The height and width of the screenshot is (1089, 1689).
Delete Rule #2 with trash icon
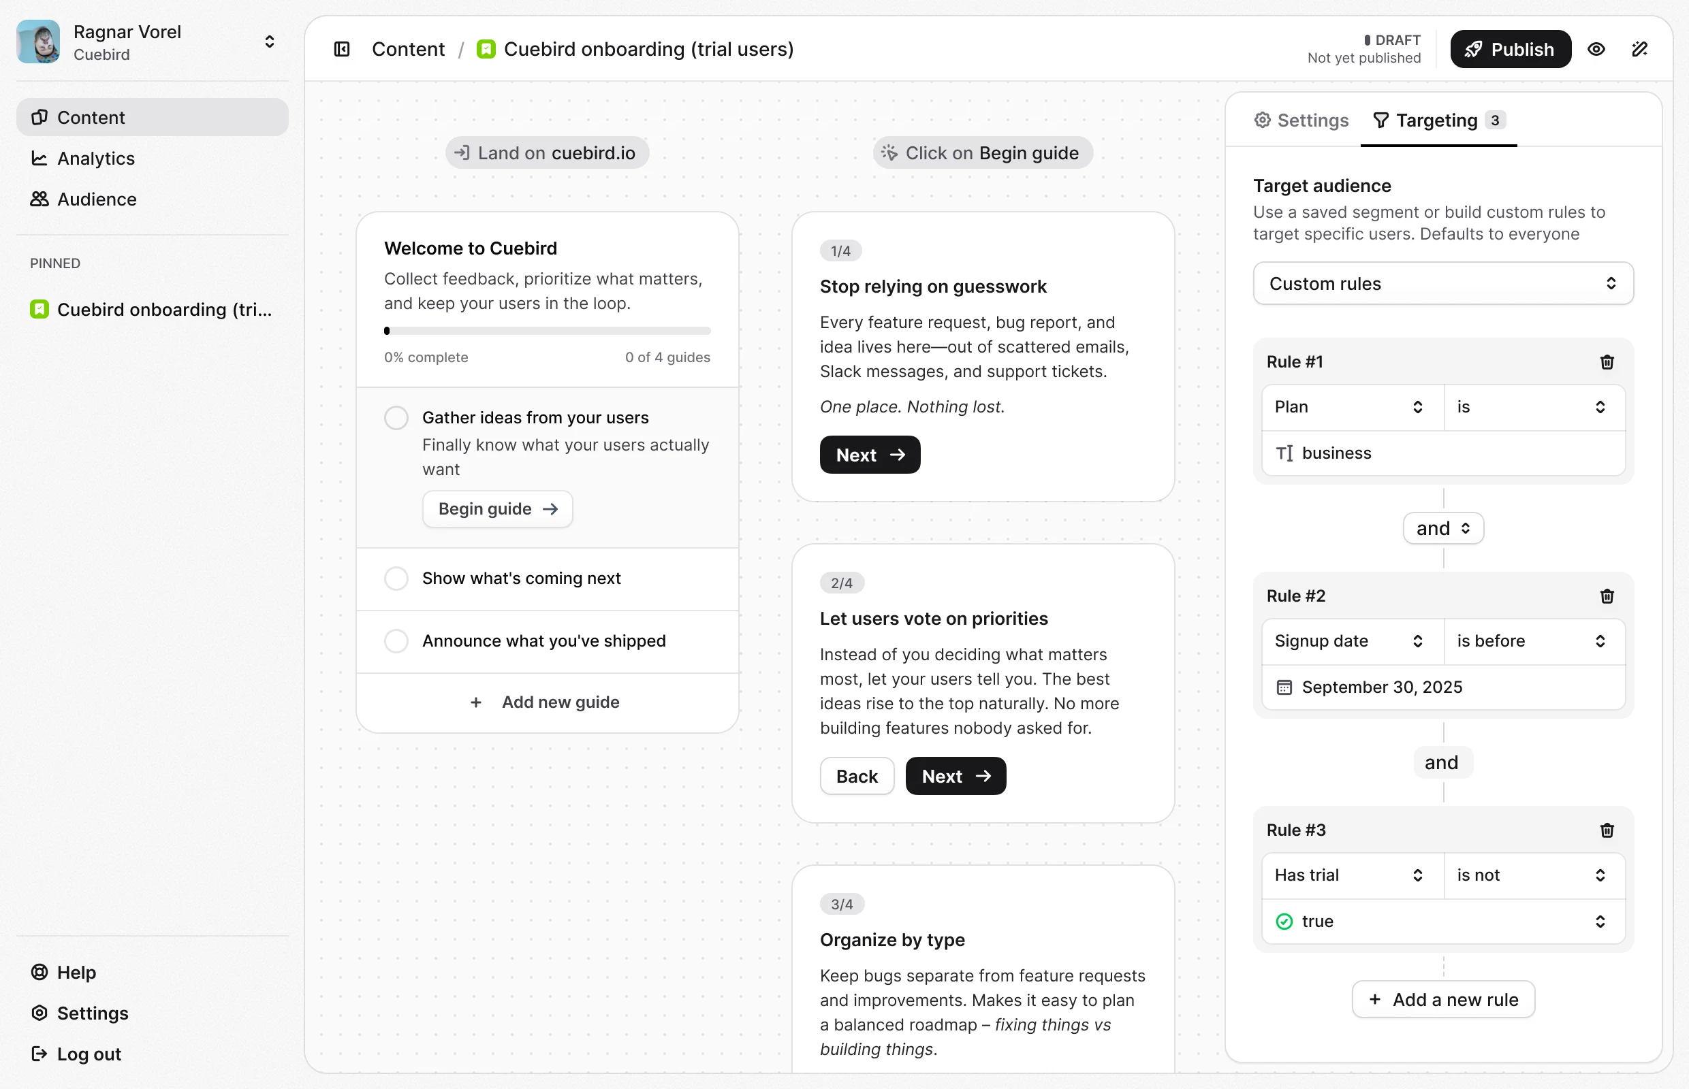[x=1606, y=596]
